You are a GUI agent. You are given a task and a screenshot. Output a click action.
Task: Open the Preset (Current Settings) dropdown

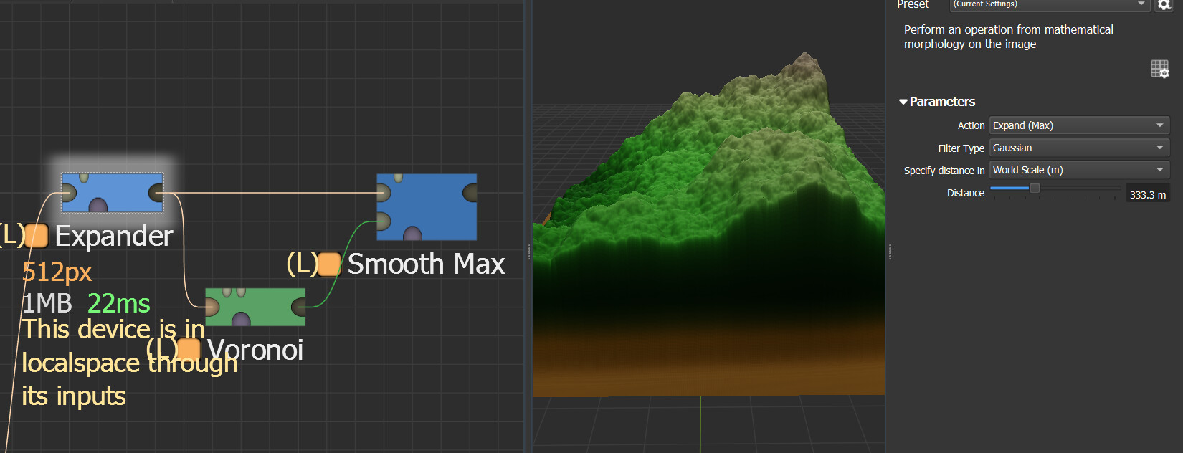tap(1050, 4)
